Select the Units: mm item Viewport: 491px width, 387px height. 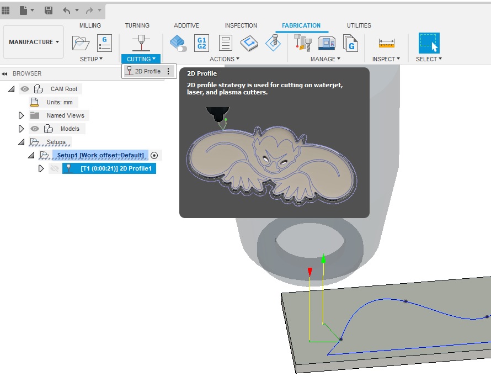click(60, 102)
